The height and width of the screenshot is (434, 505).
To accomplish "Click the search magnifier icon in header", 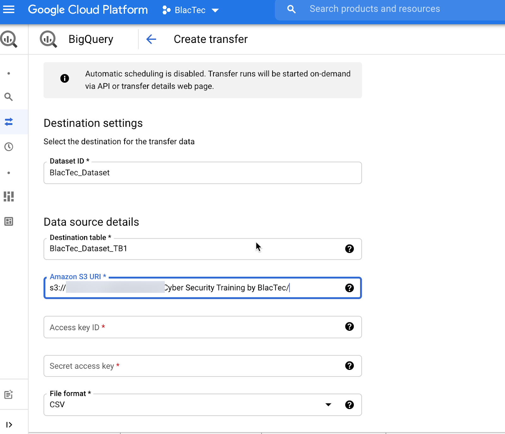I will coord(291,9).
